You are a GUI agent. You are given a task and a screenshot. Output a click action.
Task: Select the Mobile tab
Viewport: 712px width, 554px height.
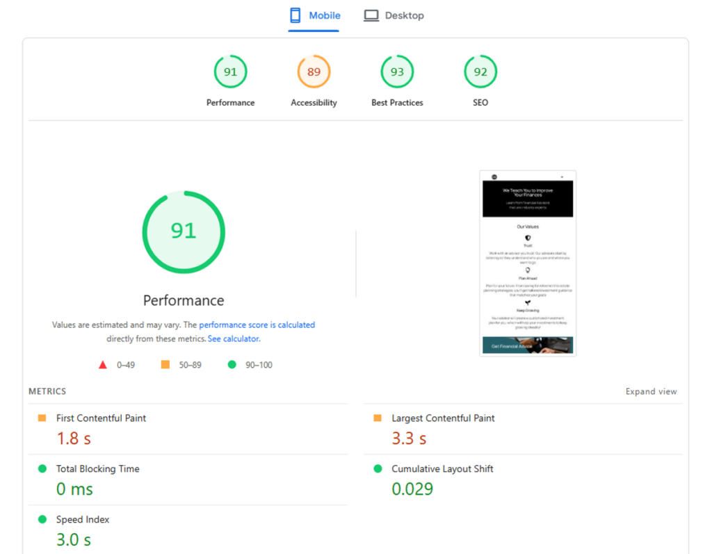coord(314,15)
